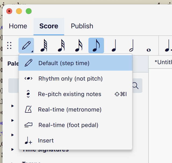This screenshot has width=172, height=163.
Task: Choose Default (step time) mode
Action: [x=64, y=63]
